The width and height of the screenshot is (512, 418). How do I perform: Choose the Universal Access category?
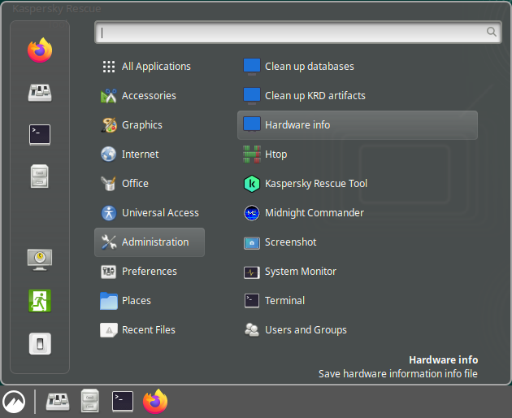(x=160, y=213)
